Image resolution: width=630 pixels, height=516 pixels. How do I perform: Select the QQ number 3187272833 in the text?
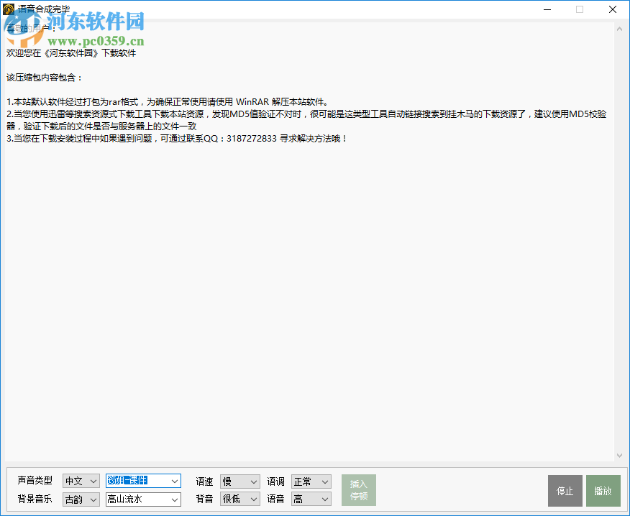251,138
